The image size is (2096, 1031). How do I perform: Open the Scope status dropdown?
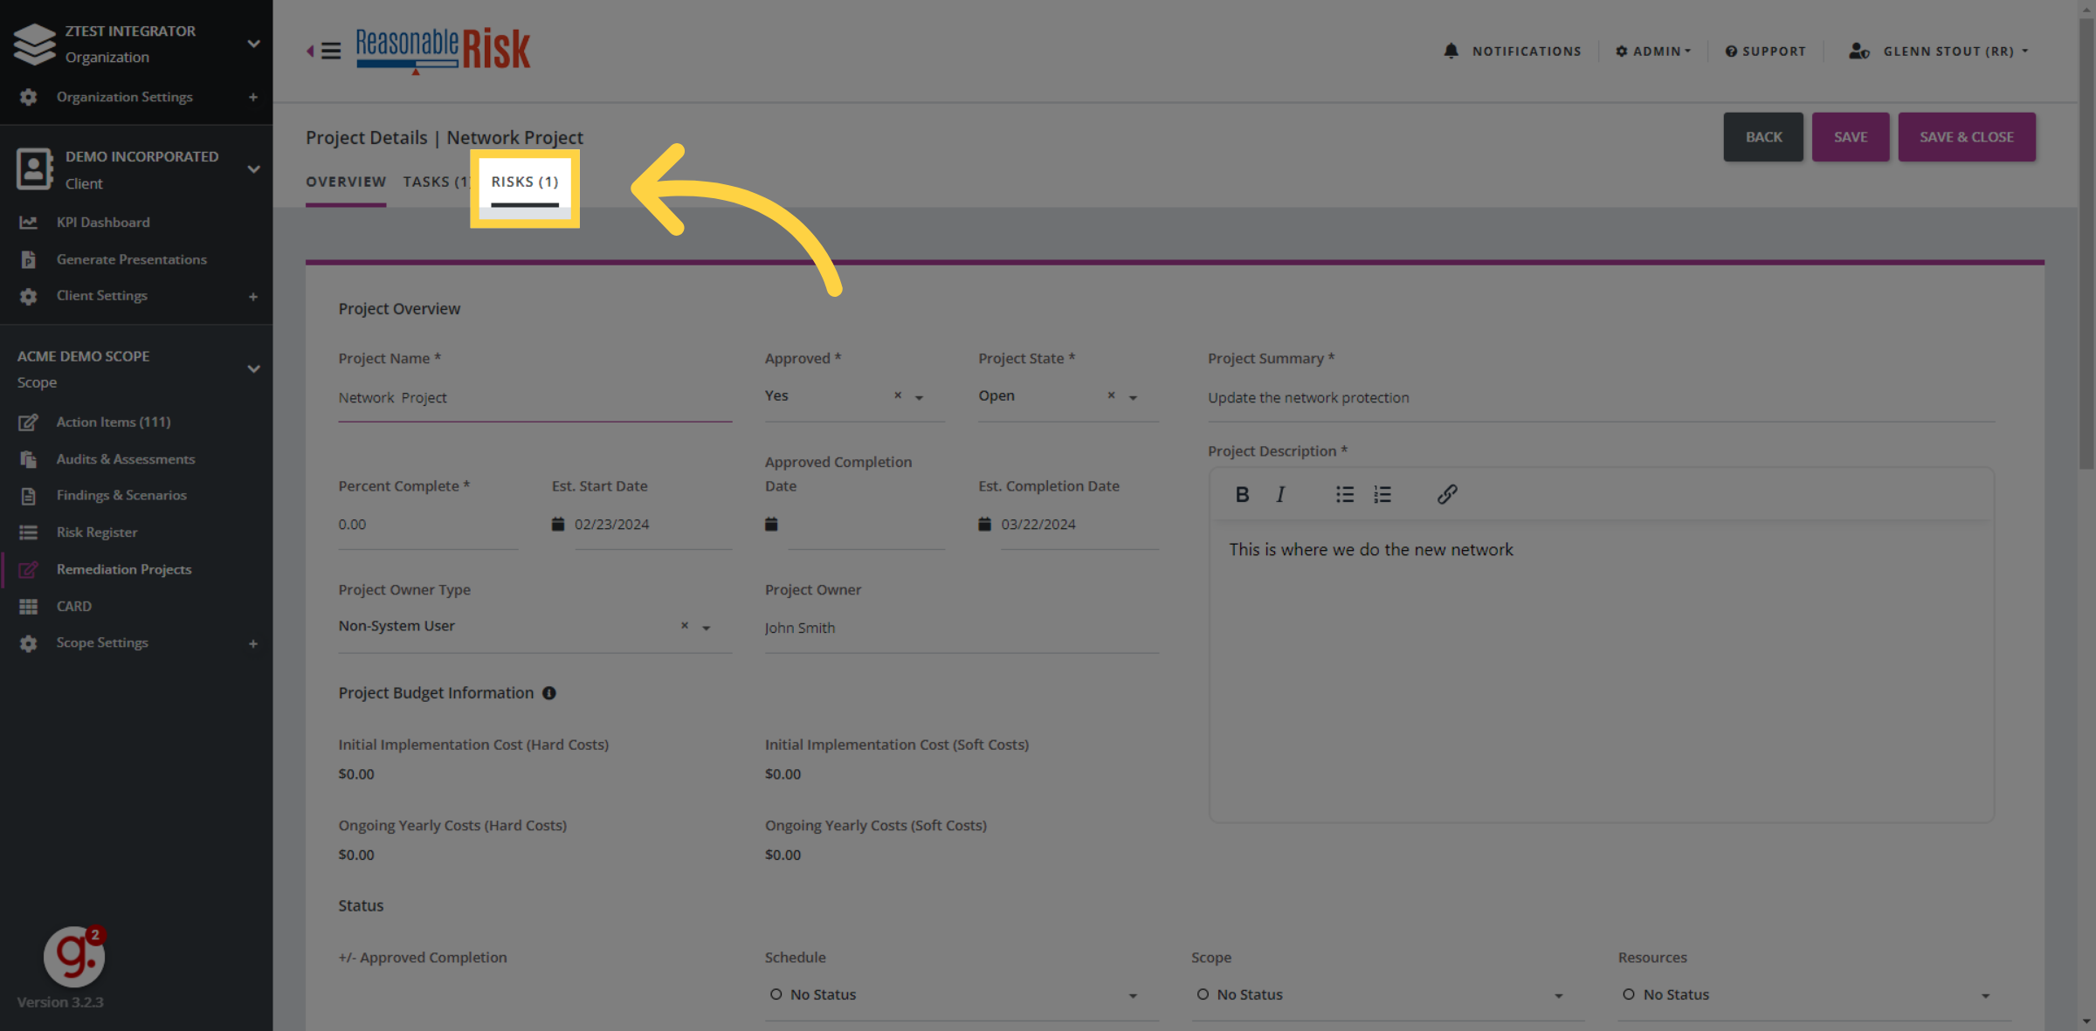[x=1388, y=995]
